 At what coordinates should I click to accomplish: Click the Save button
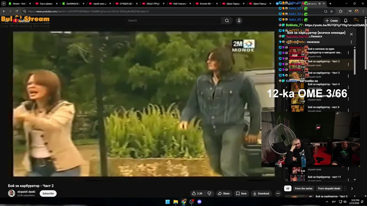click(x=241, y=193)
